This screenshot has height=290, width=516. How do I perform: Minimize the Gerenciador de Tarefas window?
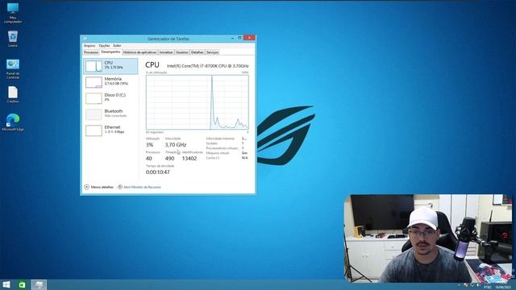pos(232,38)
